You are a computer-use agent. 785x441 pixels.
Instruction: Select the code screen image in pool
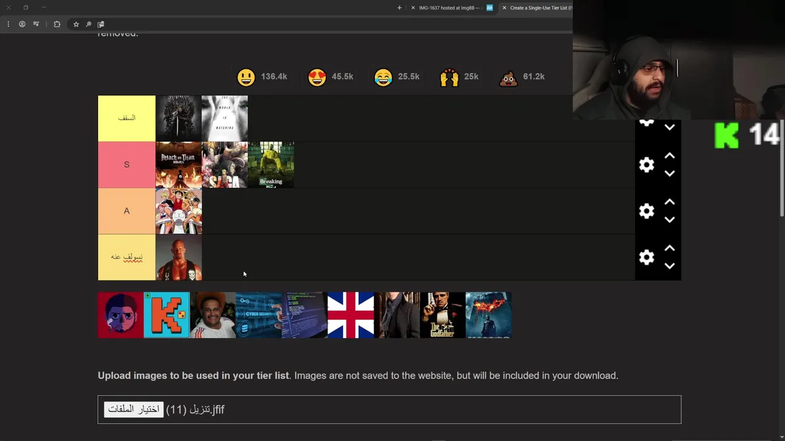click(x=305, y=315)
